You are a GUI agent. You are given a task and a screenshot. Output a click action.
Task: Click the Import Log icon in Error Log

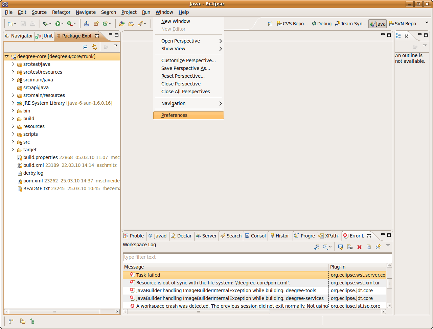[325, 247]
